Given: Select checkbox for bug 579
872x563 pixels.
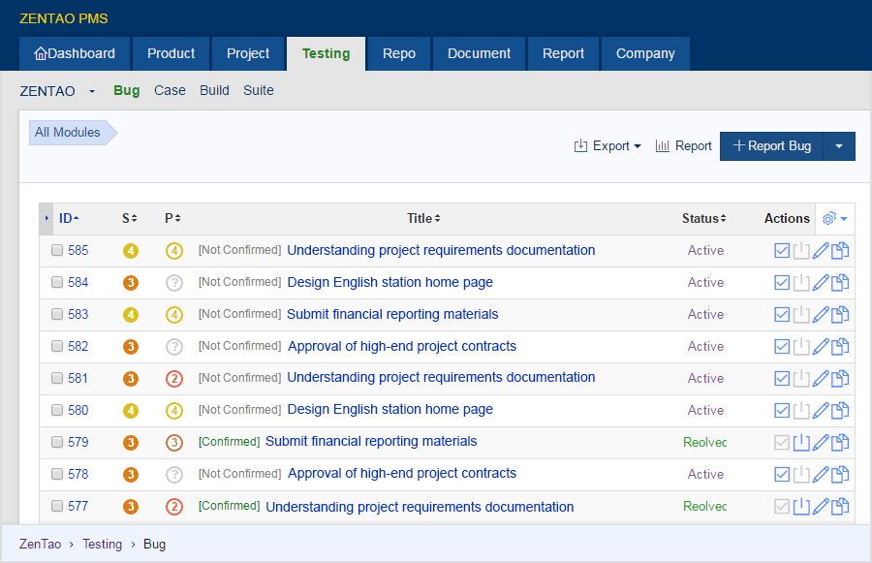Looking at the screenshot, I should click(57, 442).
